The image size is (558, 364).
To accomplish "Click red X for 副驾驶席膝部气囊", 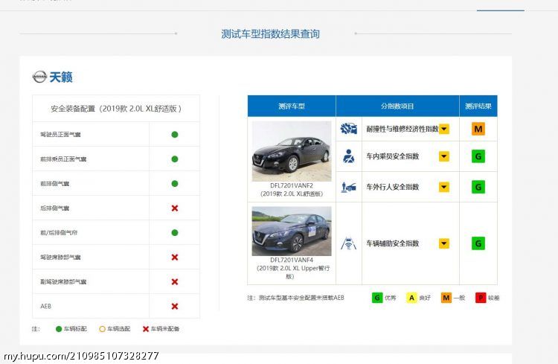I will (x=174, y=281).
